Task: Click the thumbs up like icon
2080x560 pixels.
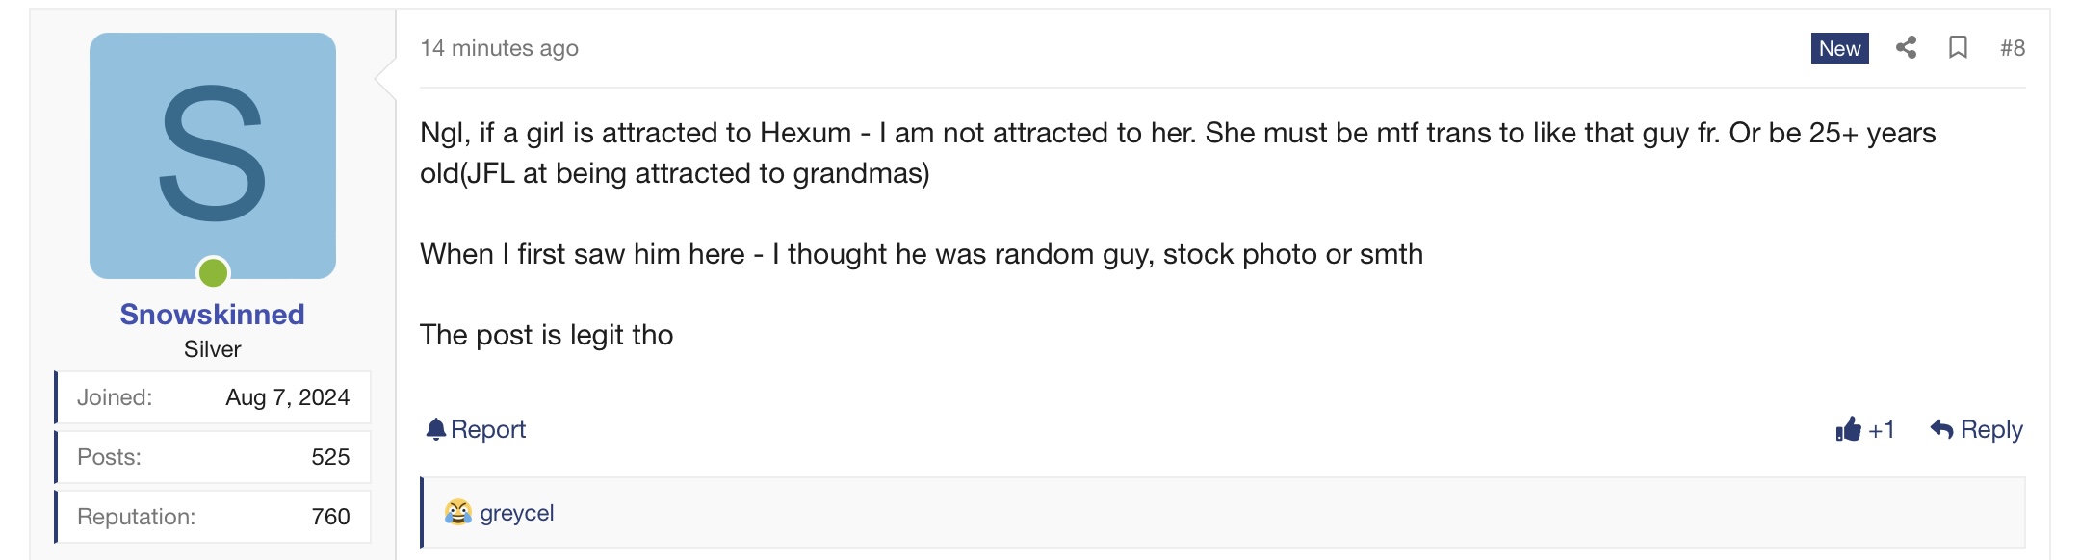Action: point(1848,429)
